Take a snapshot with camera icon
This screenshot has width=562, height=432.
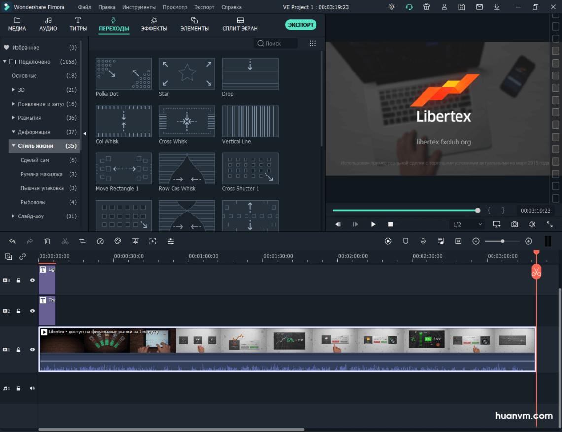tap(514, 224)
